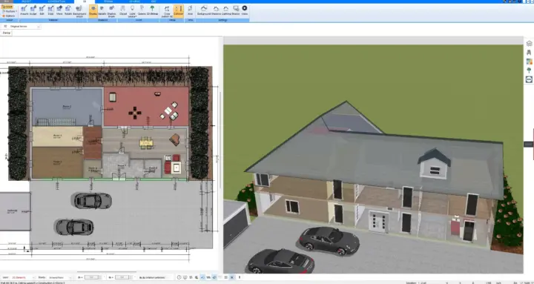Open the house catalog sidebar icon

click(x=529, y=43)
